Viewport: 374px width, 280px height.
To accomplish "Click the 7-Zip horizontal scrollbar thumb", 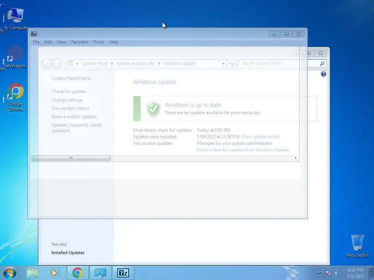I will 71,158.
